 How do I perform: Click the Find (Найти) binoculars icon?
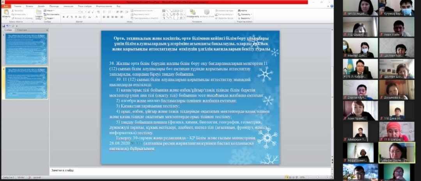[239, 10]
